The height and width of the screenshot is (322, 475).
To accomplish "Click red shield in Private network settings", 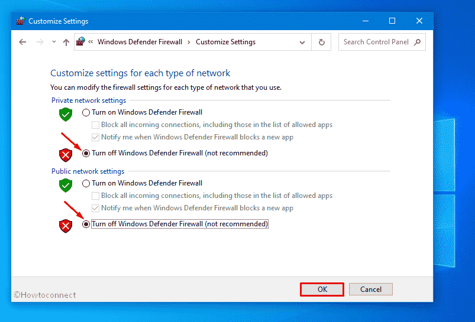I will 66,155.
